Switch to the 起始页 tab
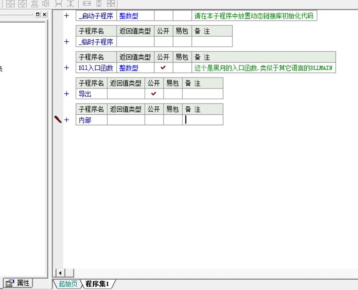 [68, 284]
